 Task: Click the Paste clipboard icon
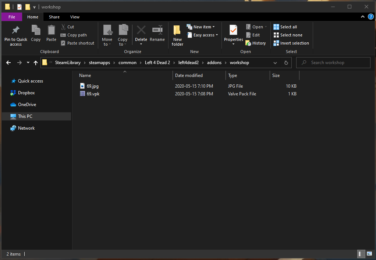pos(51,30)
